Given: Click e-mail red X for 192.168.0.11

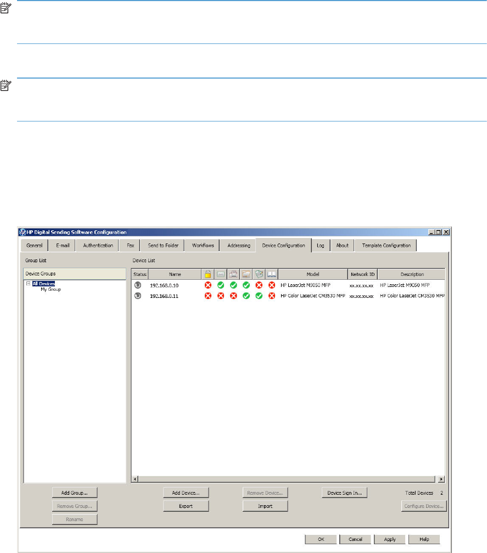Looking at the screenshot, I should (x=221, y=296).
